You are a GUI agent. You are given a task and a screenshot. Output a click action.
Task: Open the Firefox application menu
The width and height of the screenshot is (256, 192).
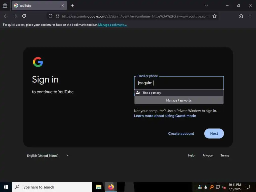pyautogui.click(x=250, y=16)
